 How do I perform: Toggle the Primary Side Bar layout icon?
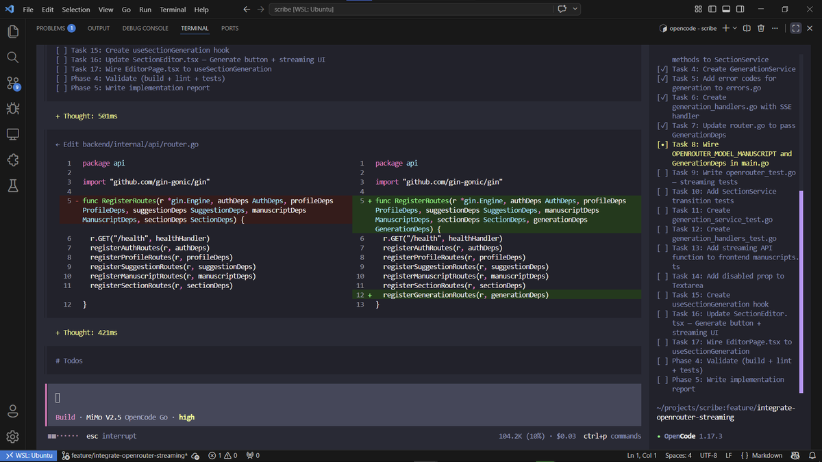(712, 10)
